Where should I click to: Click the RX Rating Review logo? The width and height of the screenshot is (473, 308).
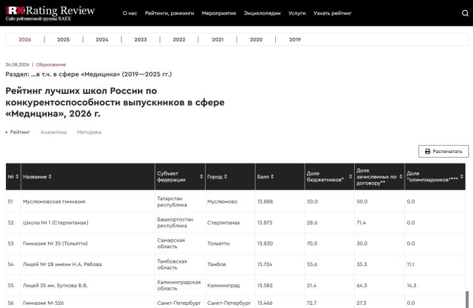(50, 13)
